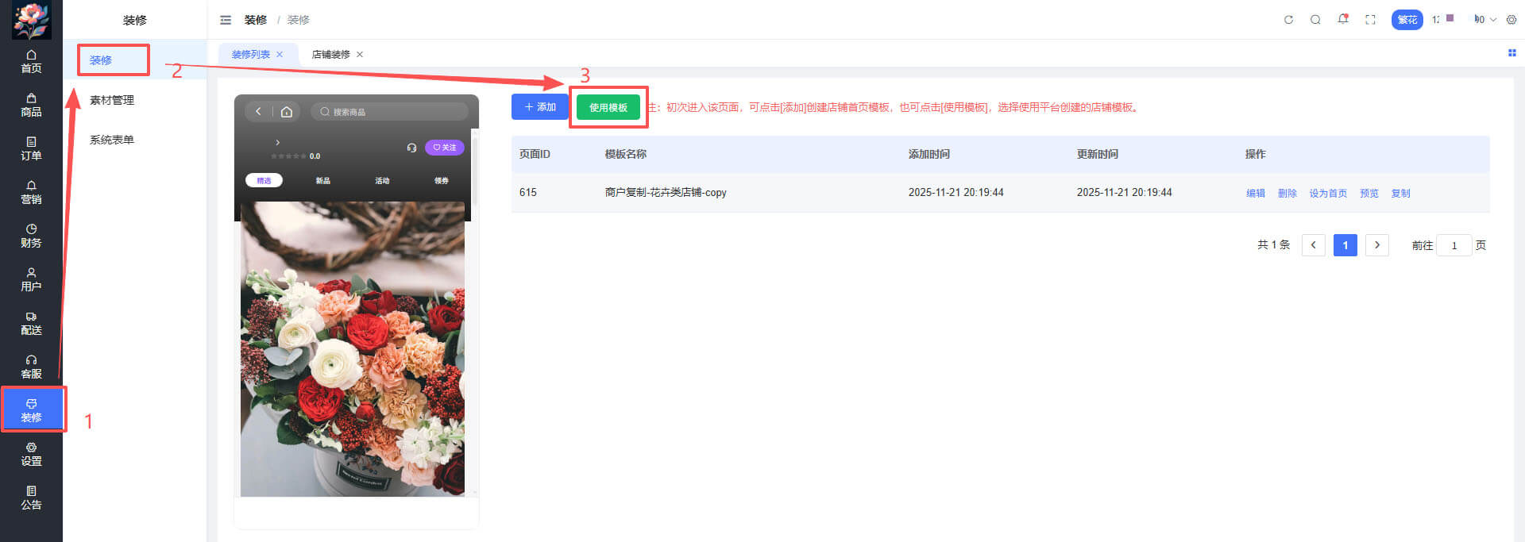The height and width of the screenshot is (542, 1525).
Task: Click 复制 for template 615
Action: tap(1401, 194)
